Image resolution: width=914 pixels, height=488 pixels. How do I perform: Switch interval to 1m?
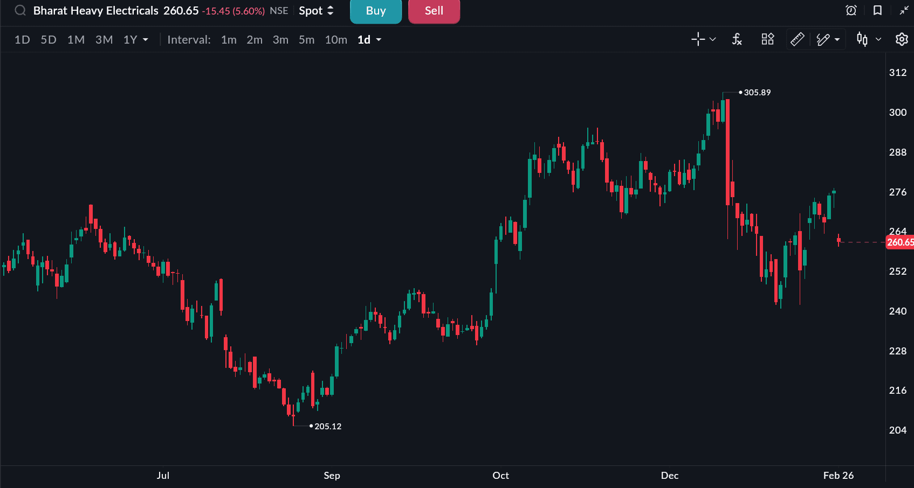point(229,40)
